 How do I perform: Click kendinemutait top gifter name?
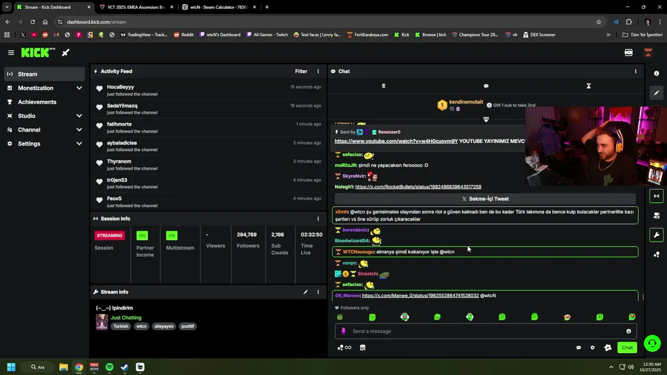(x=466, y=102)
